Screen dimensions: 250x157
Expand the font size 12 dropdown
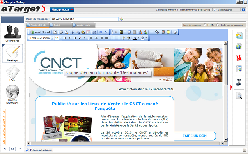pyautogui.click(x=58, y=38)
